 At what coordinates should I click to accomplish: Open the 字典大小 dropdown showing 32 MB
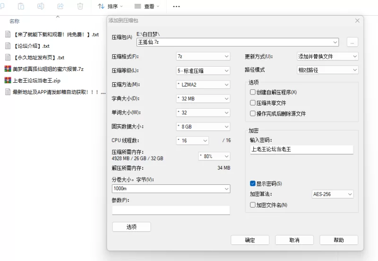coord(203,99)
